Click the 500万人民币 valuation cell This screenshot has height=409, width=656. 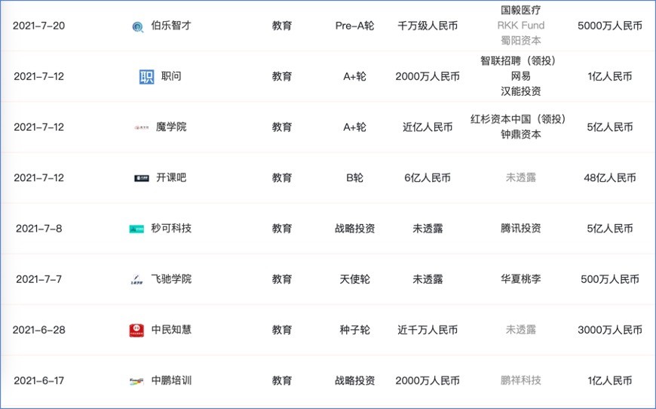610,279
